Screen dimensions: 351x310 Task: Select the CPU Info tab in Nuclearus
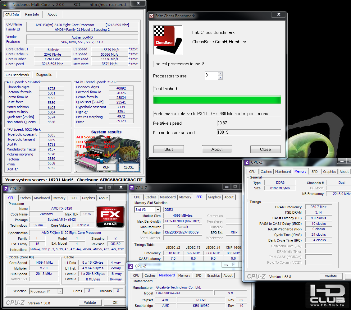coord(12,15)
